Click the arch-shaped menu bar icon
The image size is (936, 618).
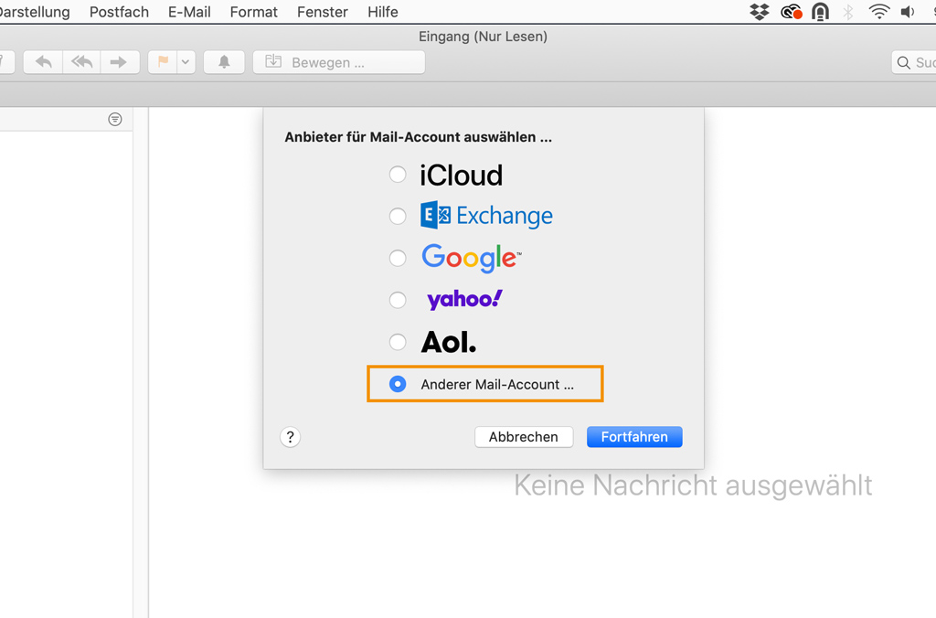point(821,12)
